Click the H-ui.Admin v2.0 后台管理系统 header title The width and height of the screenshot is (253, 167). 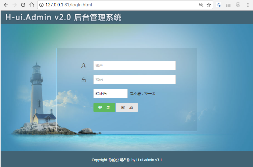point(63,17)
